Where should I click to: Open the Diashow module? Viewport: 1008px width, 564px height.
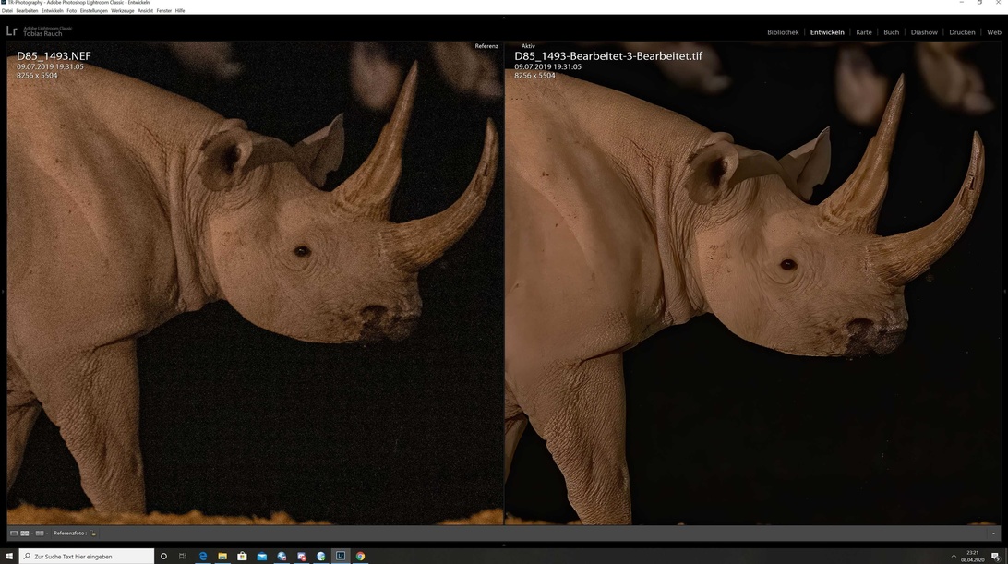coord(924,32)
